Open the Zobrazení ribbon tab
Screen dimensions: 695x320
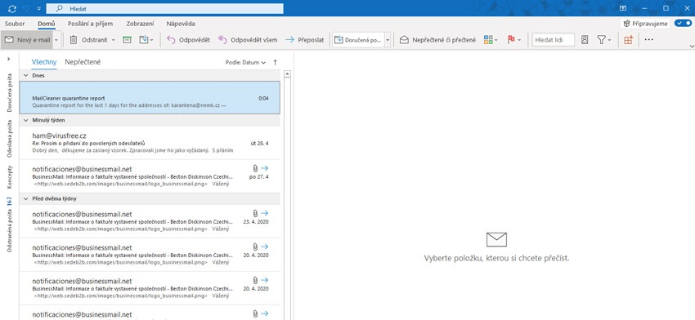[x=140, y=24]
